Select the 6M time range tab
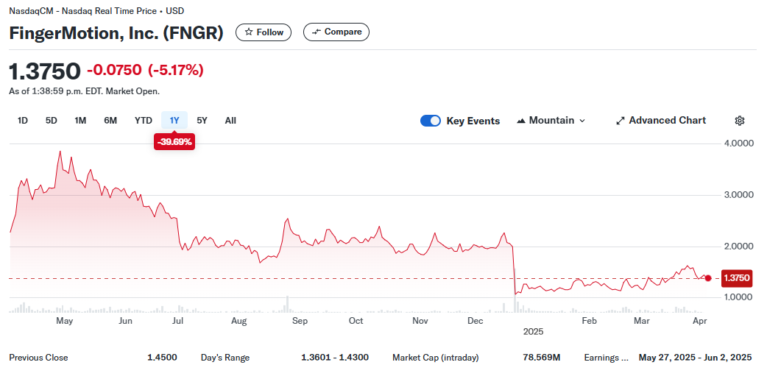This screenshot has height=365, width=767. coord(110,121)
